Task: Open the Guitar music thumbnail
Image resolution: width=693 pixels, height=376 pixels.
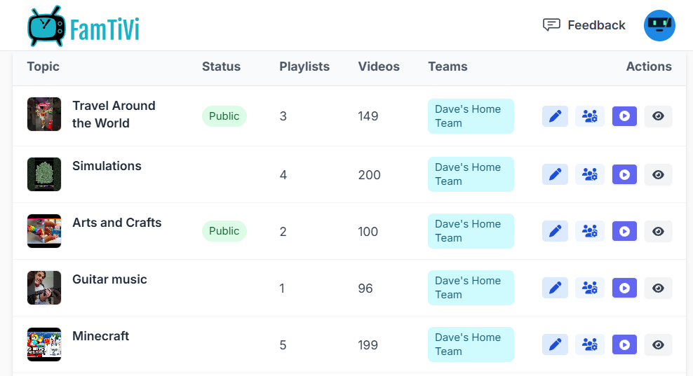Action: tap(44, 288)
